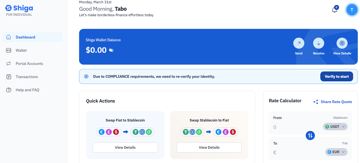Viewport: 360px width, 163px height.
Task: Toggle wallet balance visibility eye
Action: click(111, 50)
